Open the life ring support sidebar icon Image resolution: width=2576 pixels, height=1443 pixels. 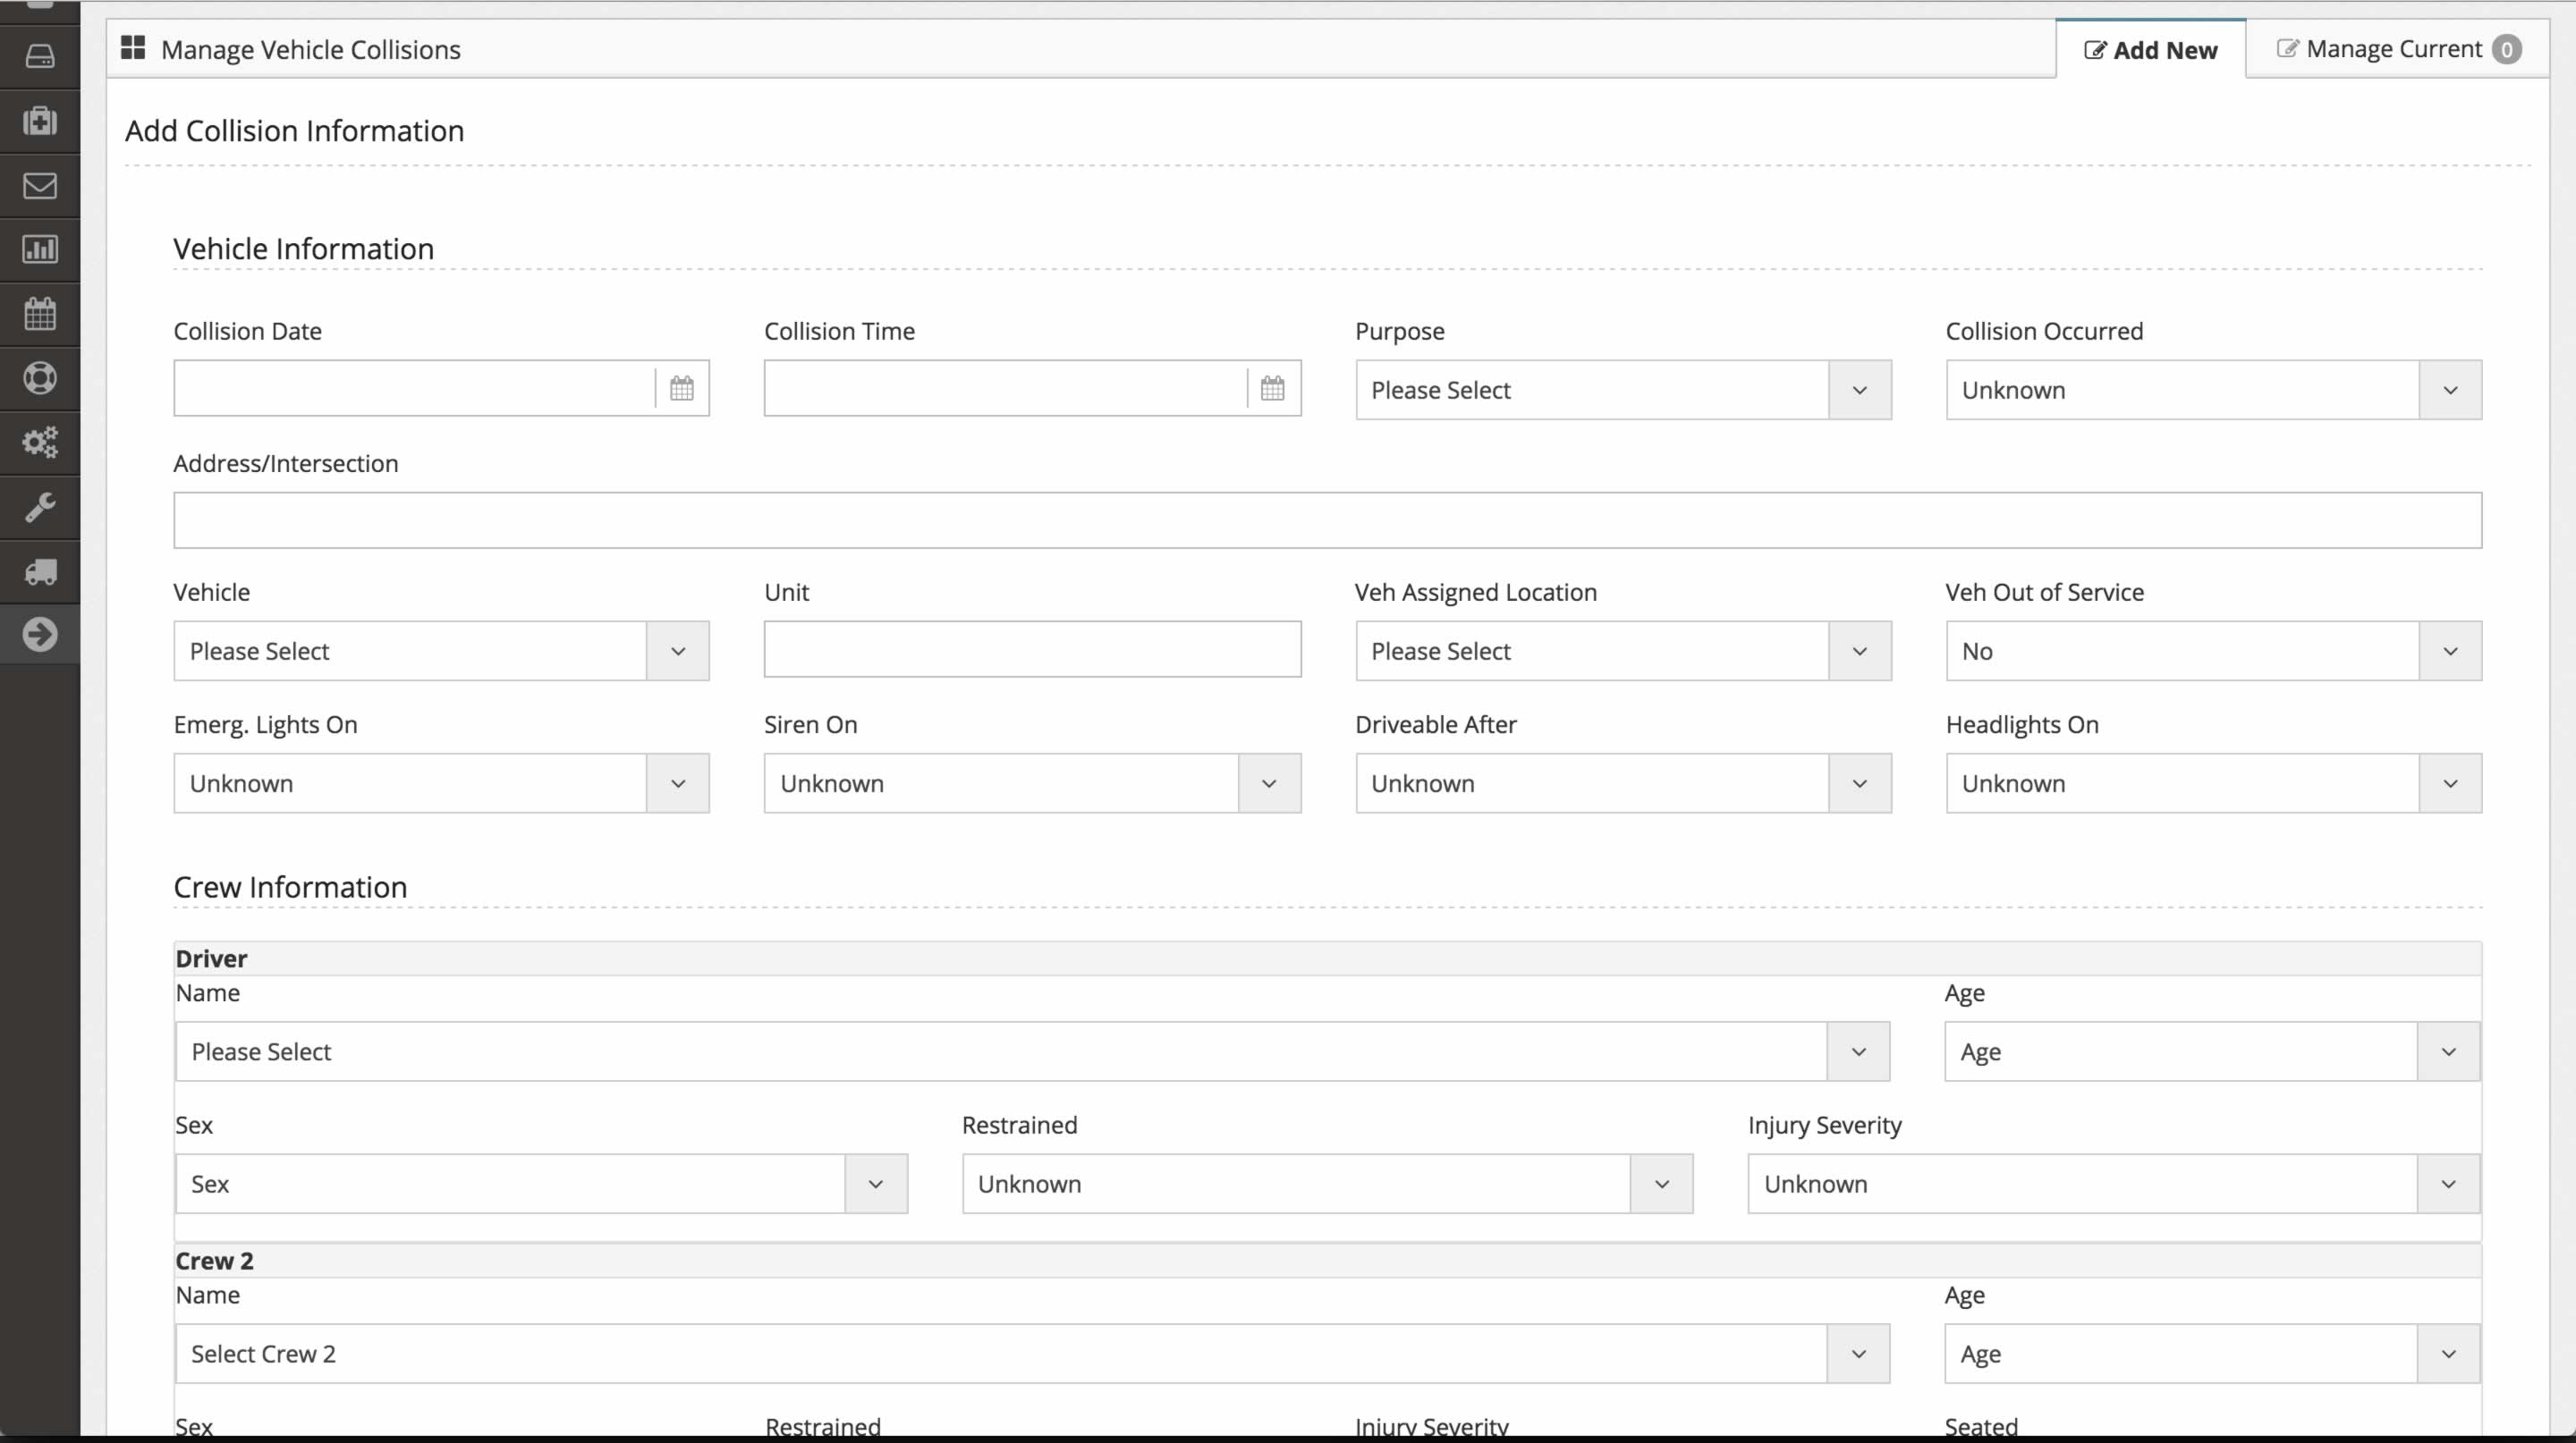[40, 378]
